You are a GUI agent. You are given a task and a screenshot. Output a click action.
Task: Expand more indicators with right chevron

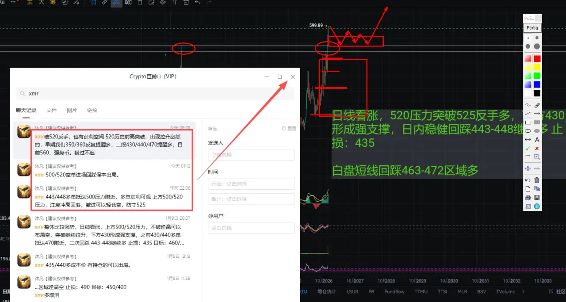(x=524, y=292)
